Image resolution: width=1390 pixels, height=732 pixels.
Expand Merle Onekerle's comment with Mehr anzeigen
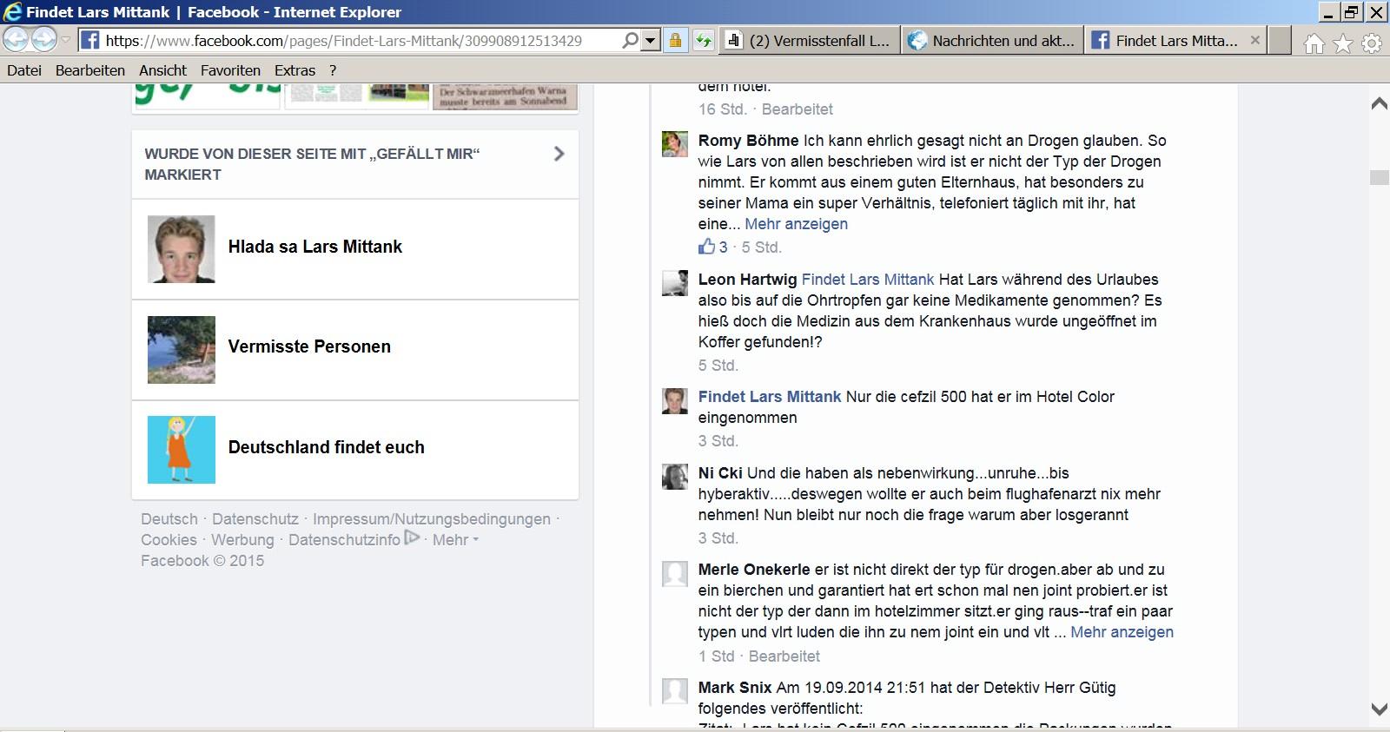pyautogui.click(x=1122, y=632)
